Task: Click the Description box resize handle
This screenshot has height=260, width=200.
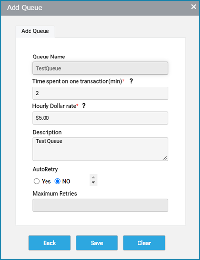Action: coord(165,158)
